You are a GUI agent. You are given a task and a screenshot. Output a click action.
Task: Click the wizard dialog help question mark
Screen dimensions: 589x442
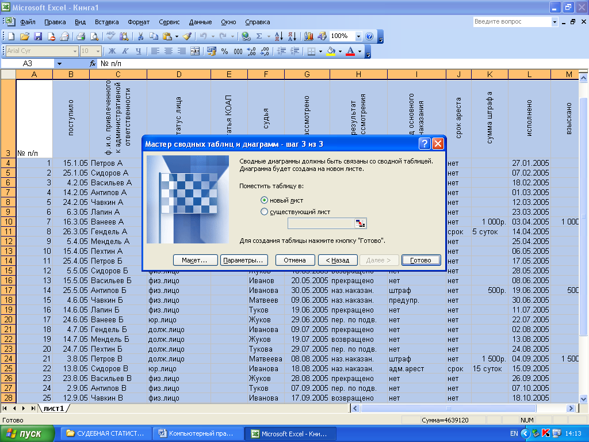point(424,143)
